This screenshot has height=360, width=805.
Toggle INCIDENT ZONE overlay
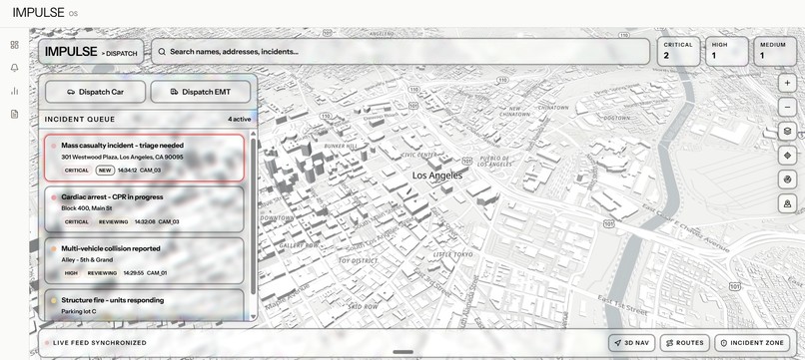point(753,343)
